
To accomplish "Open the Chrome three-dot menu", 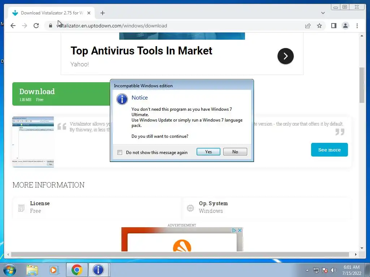I will click(x=357, y=26).
